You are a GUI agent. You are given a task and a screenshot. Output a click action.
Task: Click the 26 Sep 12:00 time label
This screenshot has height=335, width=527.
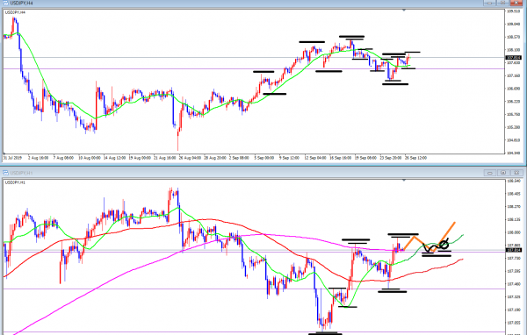(416, 158)
